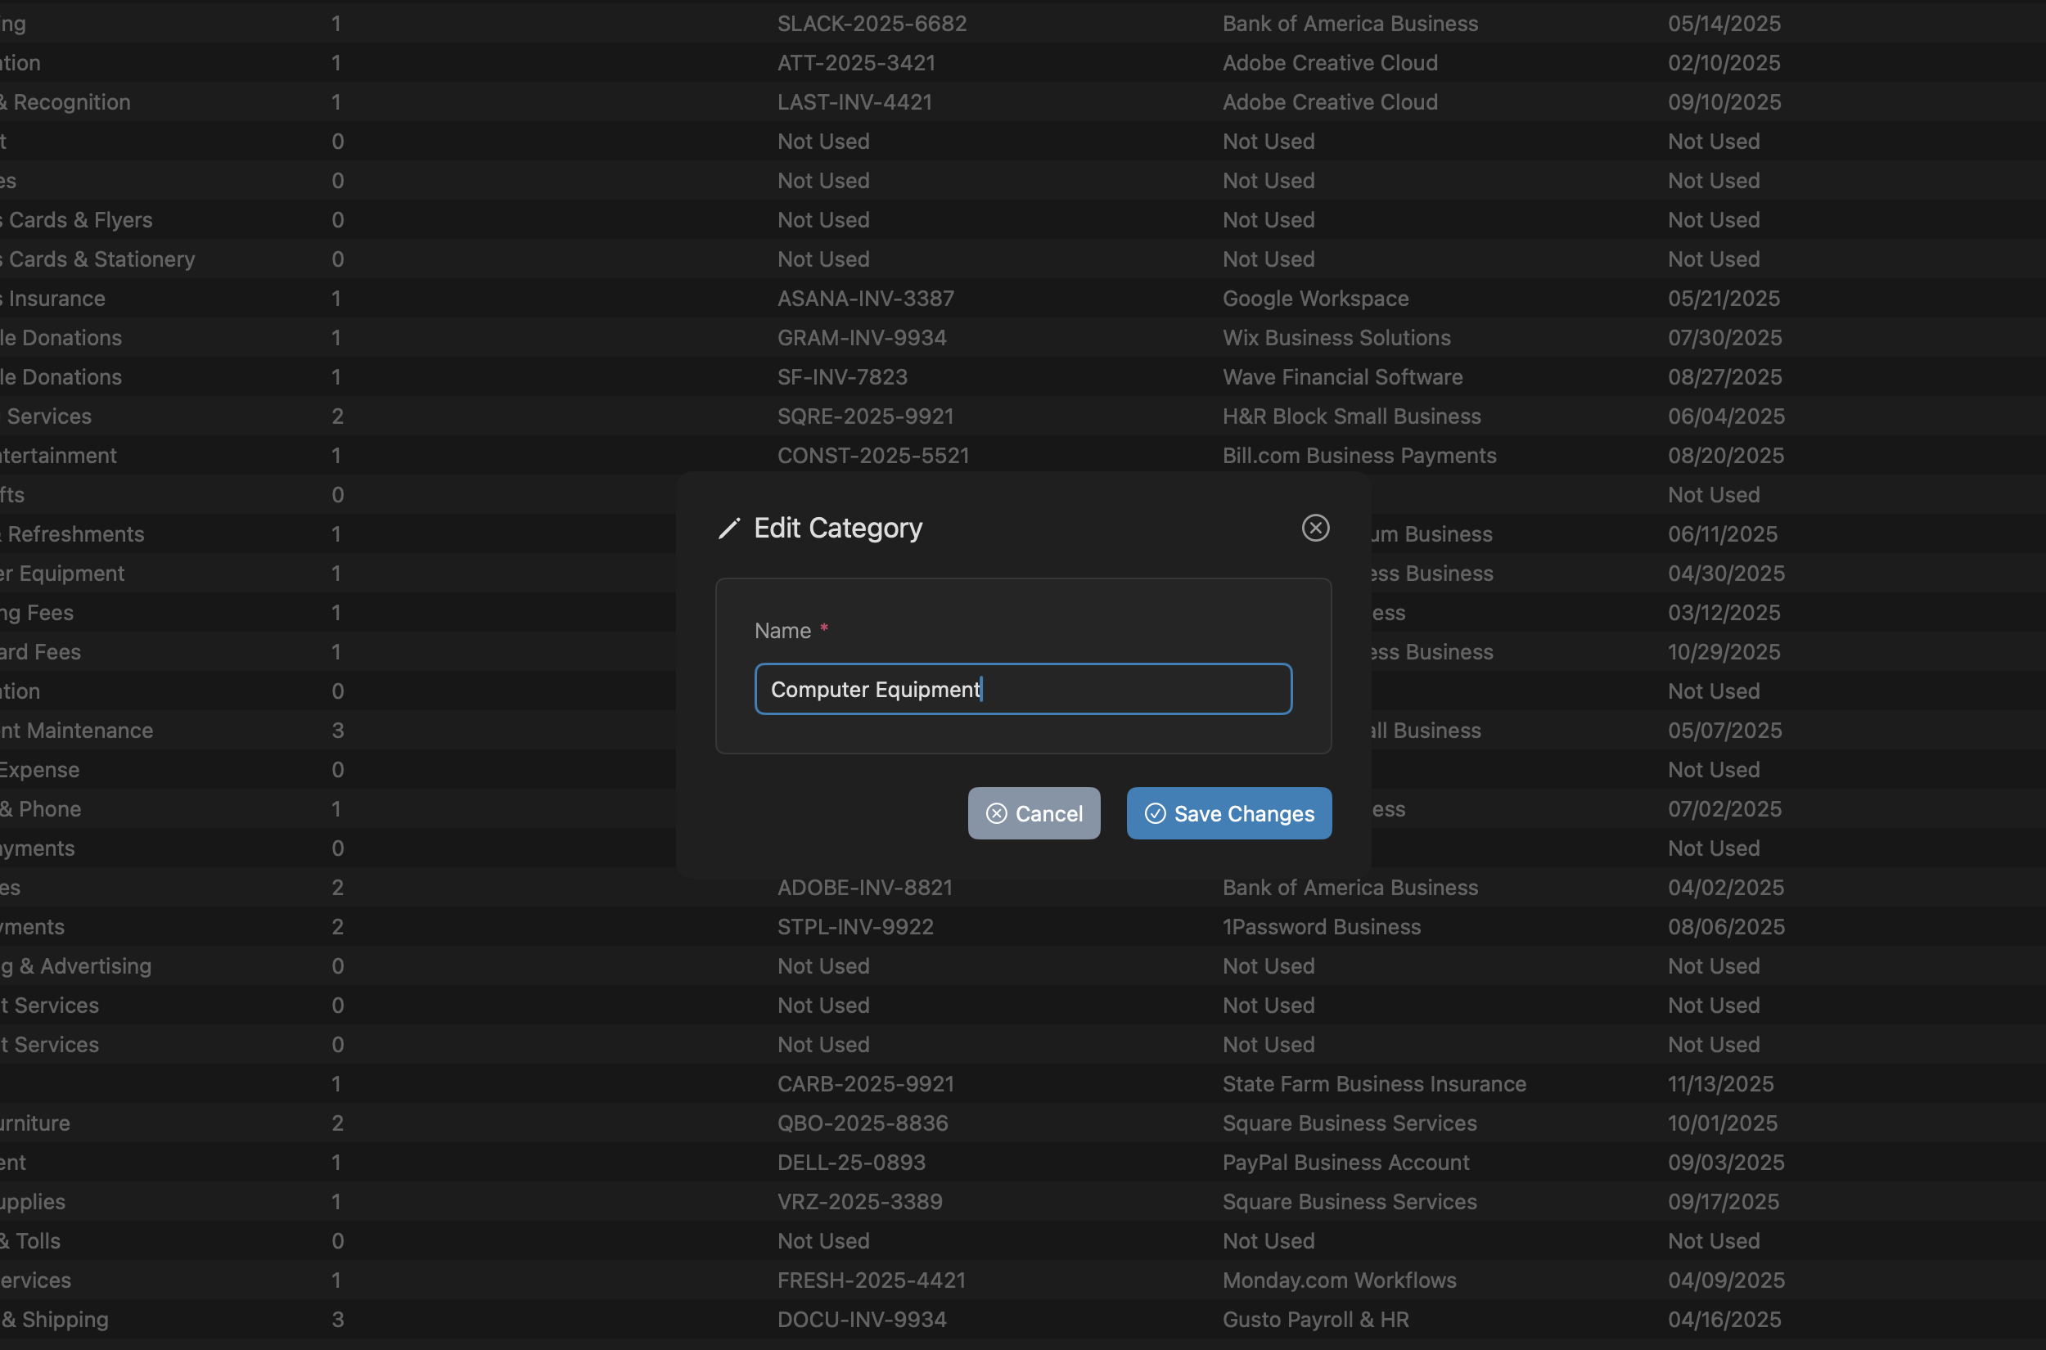Image resolution: width=2046 pixels, height=1350 pixels.
Task: Click the X icon inside Cancel button
Action: 996,812
